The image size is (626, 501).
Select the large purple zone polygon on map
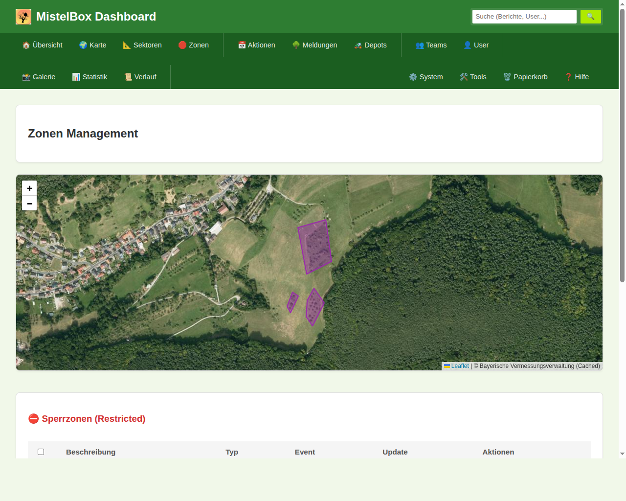315,247
